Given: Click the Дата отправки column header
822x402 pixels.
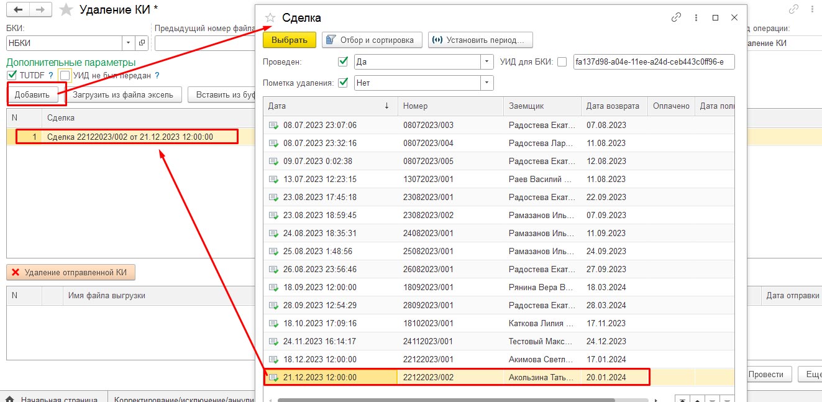Looking at the screenshot, I should tap(792, 295).
